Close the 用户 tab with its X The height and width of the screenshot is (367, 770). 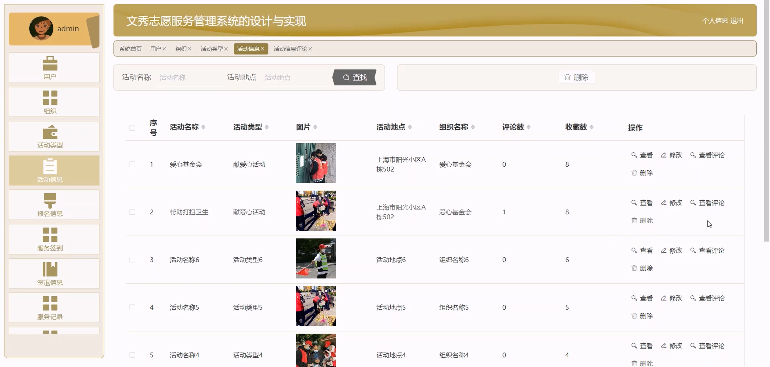pos(164,49)
